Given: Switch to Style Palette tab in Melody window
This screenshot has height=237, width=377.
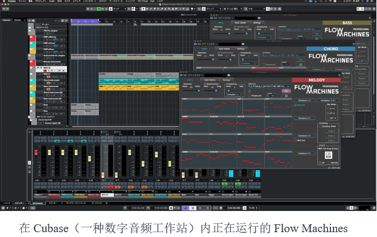Looking at the screenshot, I should pos(210,80).
